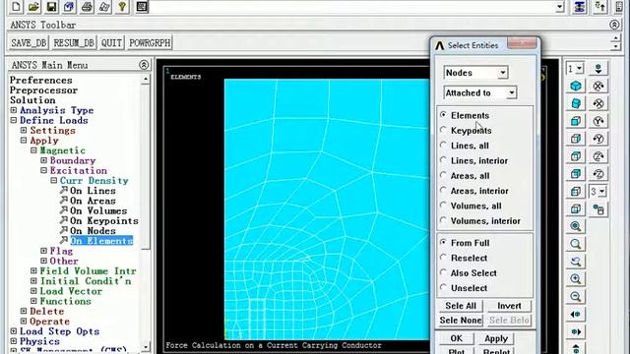Click the Zoom Out minus magnifier
Image resolution: width=630 pixels, height=354 pixels.
(576, 297)
